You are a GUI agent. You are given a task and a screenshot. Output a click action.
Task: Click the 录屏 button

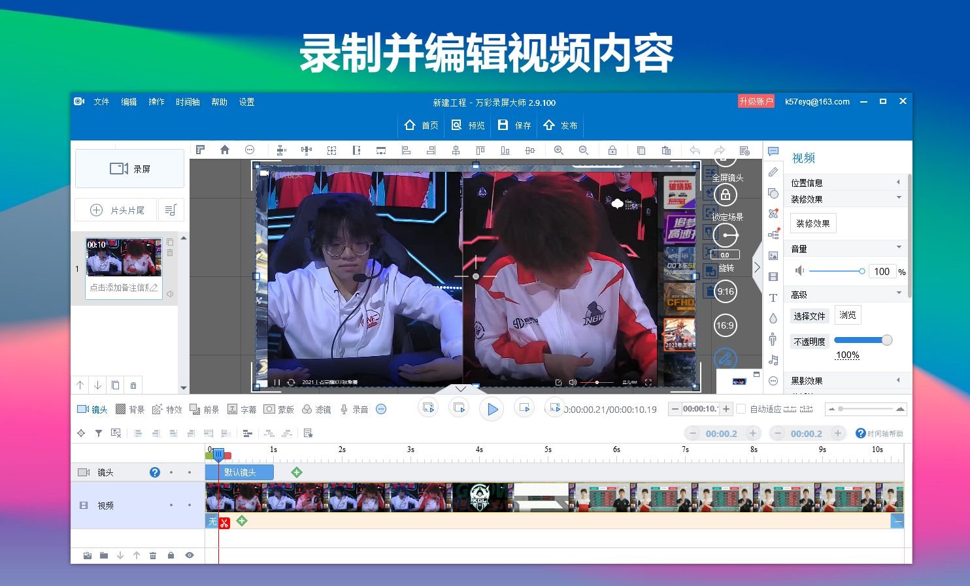click(x=129, y=169)
